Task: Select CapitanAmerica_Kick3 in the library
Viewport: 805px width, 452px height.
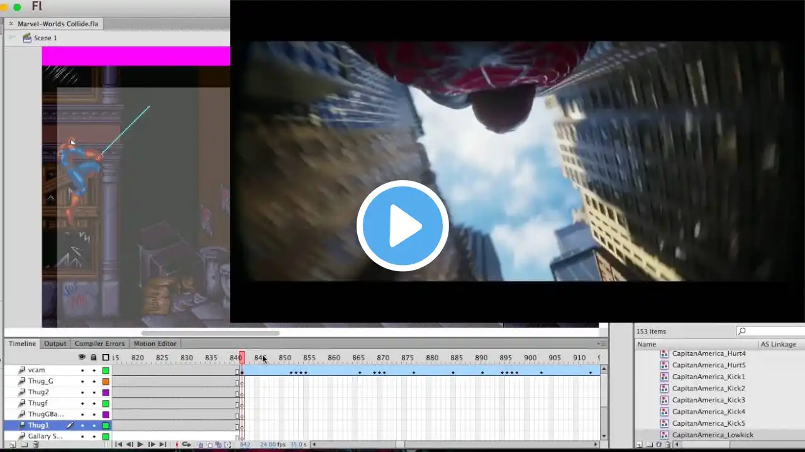Action: coord(708,400)
